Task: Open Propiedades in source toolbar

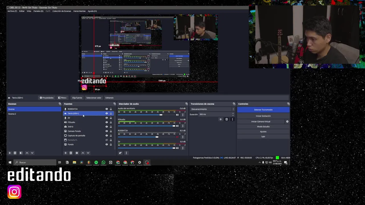Action: tap(47, 98)
